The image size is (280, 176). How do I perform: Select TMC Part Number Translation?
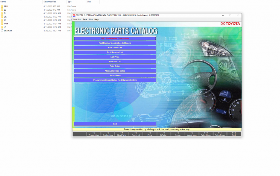pyautogui.click(x=115, y=38)
